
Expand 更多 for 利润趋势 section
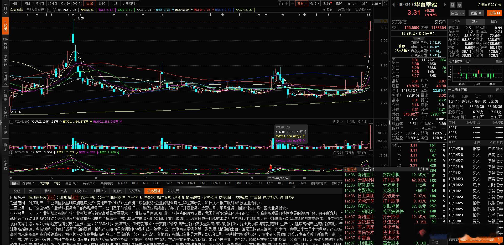click(x=499, y=61)
